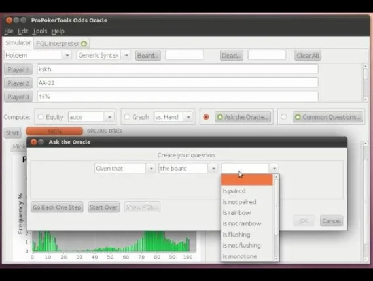Viewport: 373px width, 281px height.
Task: Click the down arrow of players scrollbar
Action: click(366, 99)
